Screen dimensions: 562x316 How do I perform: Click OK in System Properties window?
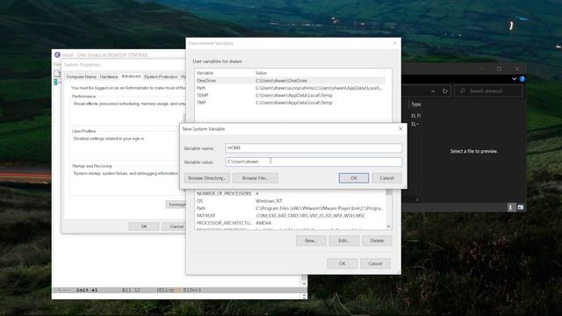(144, 226)
